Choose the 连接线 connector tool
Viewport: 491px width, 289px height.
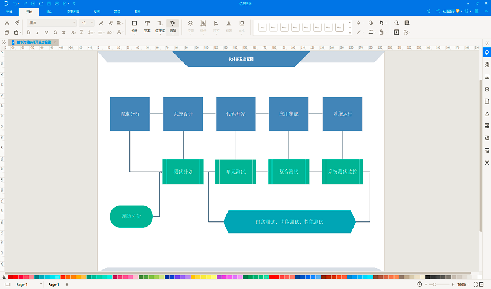point(160,26)
